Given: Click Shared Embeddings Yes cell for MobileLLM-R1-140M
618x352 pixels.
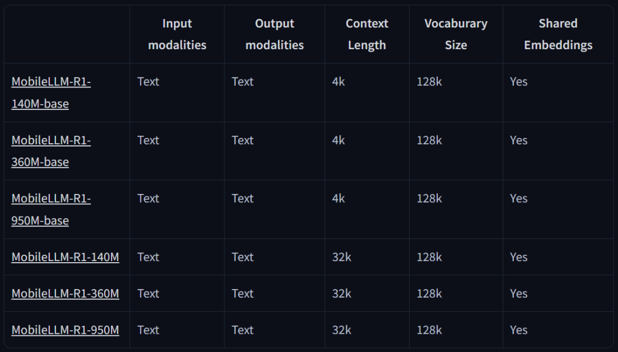Looking at the screenshot, I should [x=518, y=257].
